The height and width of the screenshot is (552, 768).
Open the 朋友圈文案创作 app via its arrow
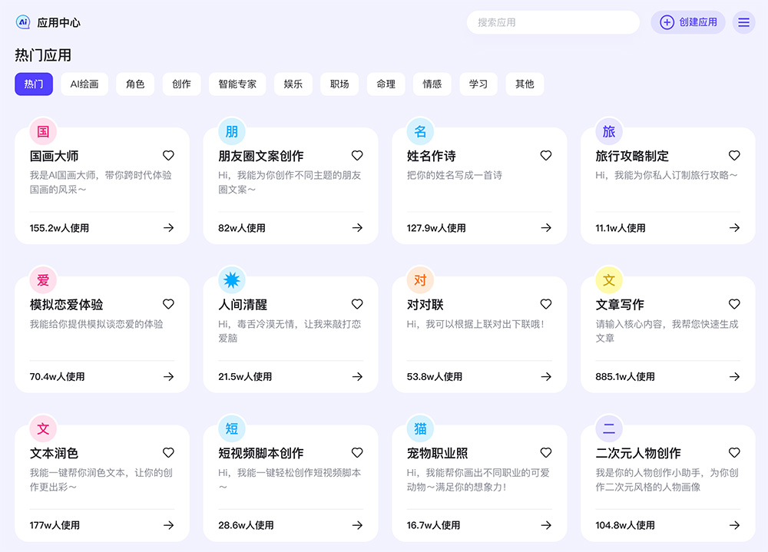pyautogui.click(x=356, y=228)
